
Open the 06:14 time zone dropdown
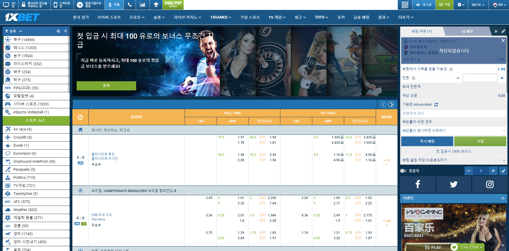pos(478,5)
